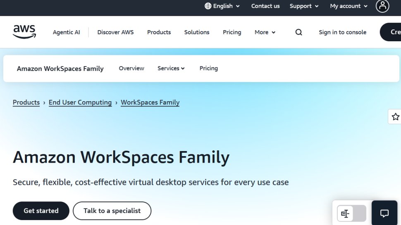The height and width of the screenshot is (225, 401).
Task: Switch to the Overview tab
Action: click(131, 68)
